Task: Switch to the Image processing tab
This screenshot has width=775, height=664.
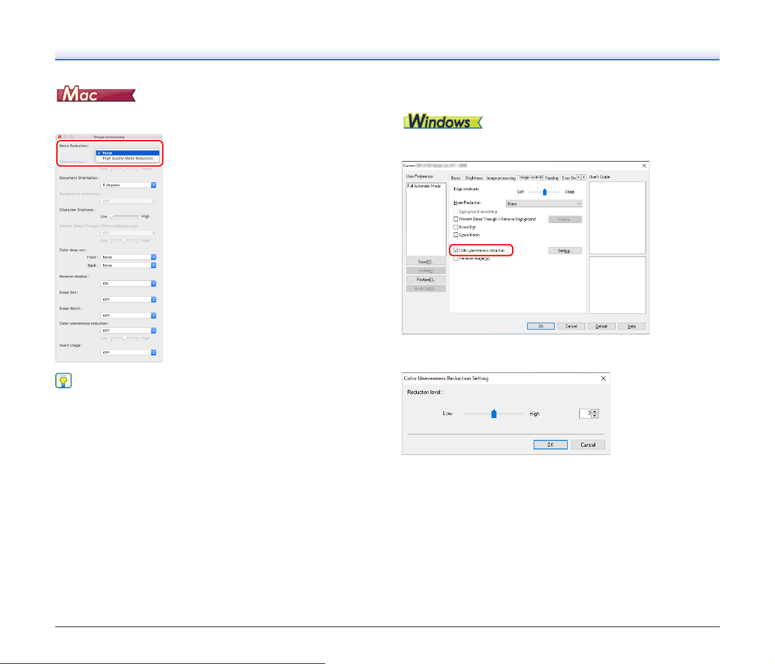Action: click(x=501, y=177)
